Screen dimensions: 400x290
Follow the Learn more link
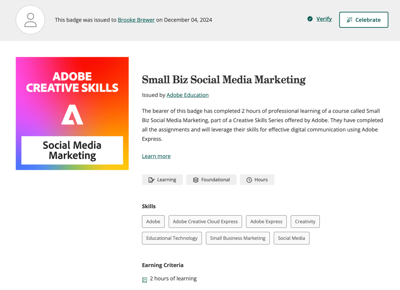(x=156, y=156)
